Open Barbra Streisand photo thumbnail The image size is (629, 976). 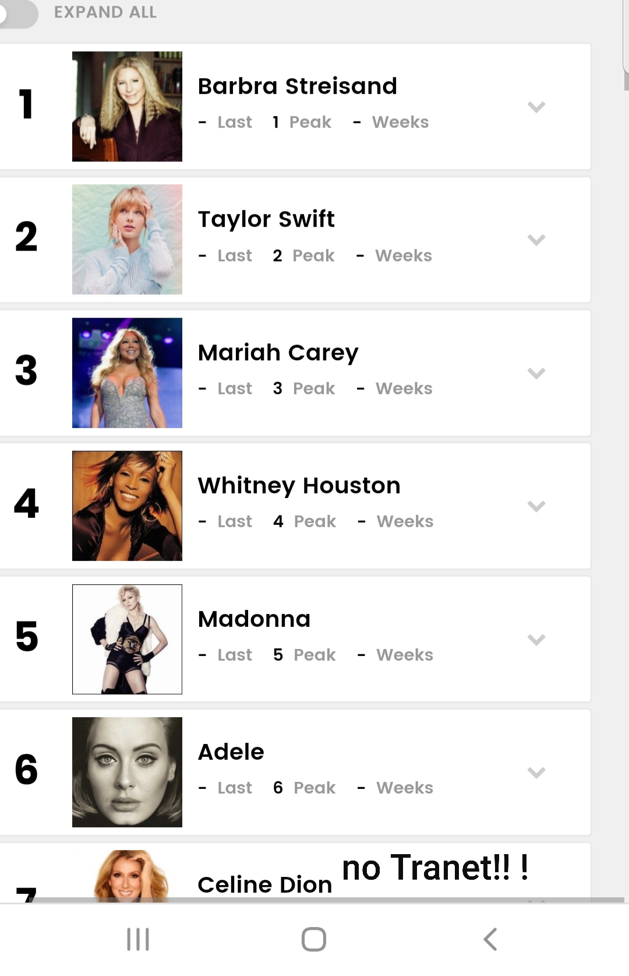pyautogui.click(x=127, y=106)
